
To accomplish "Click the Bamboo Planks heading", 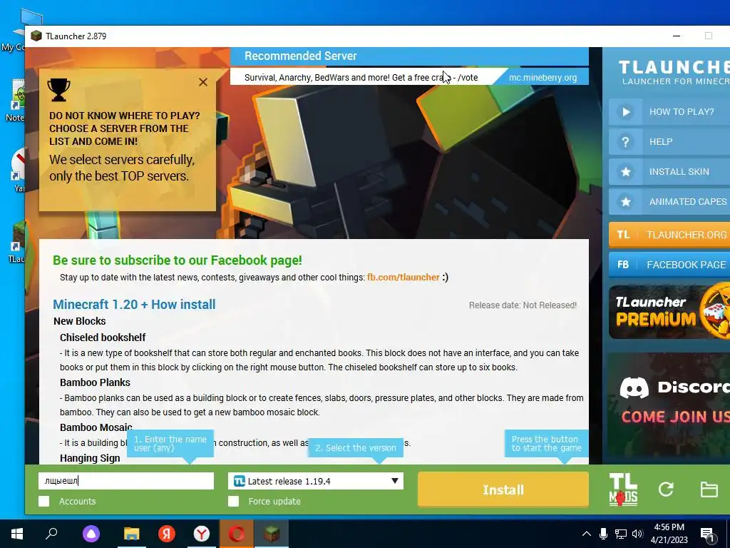I will [95, 382].
